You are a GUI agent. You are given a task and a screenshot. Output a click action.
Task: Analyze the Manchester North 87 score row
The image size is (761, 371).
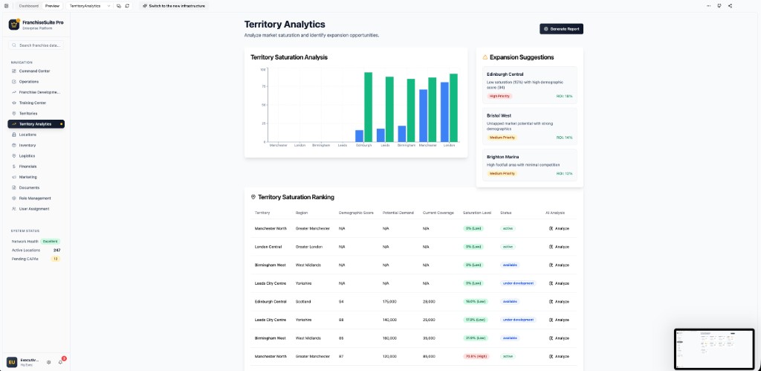pos(559,356)
